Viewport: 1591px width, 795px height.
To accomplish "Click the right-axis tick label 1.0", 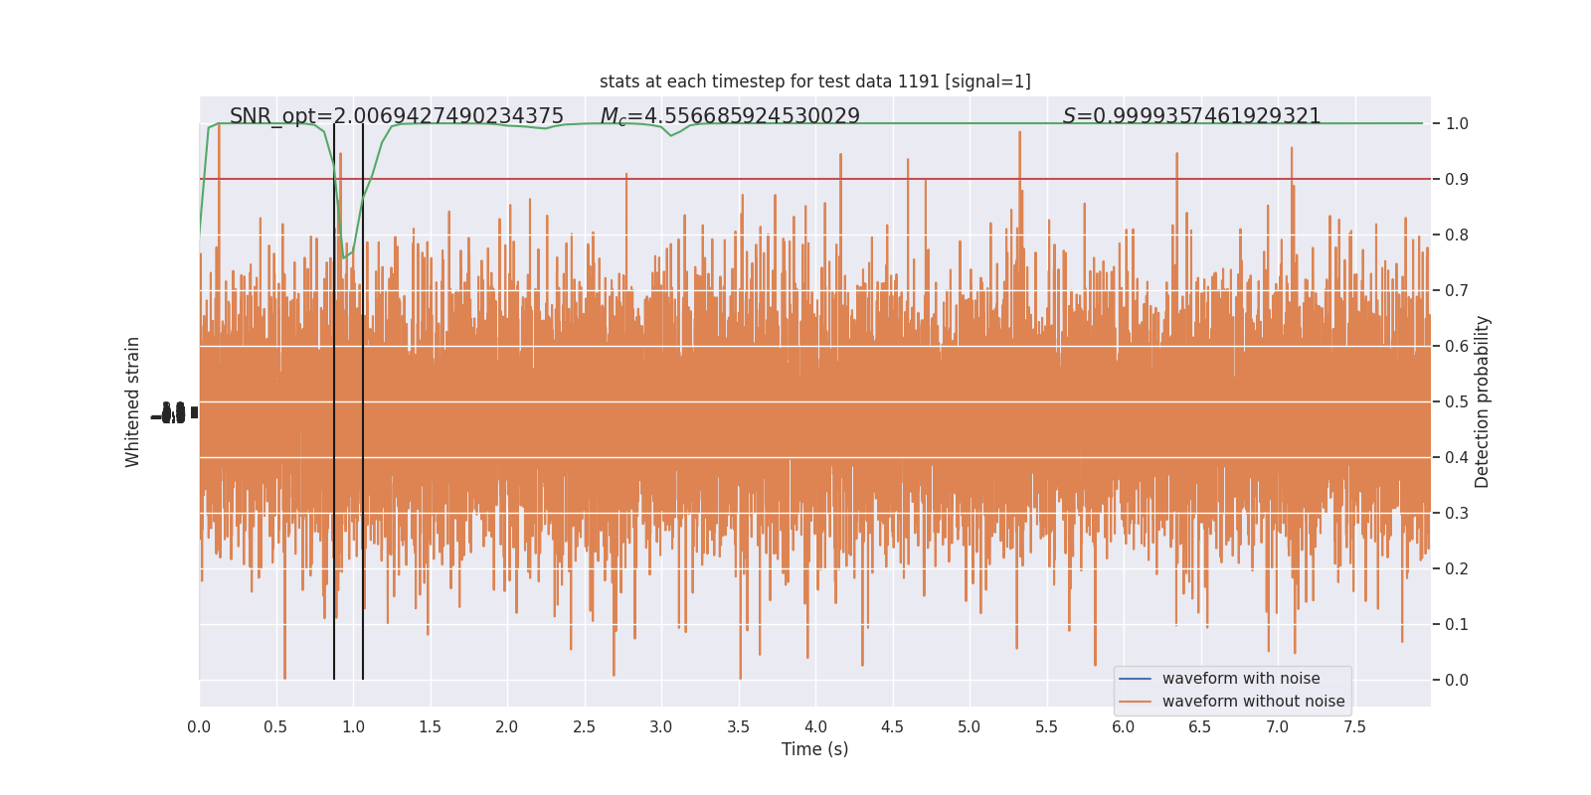I will (x=1457, y=124).
